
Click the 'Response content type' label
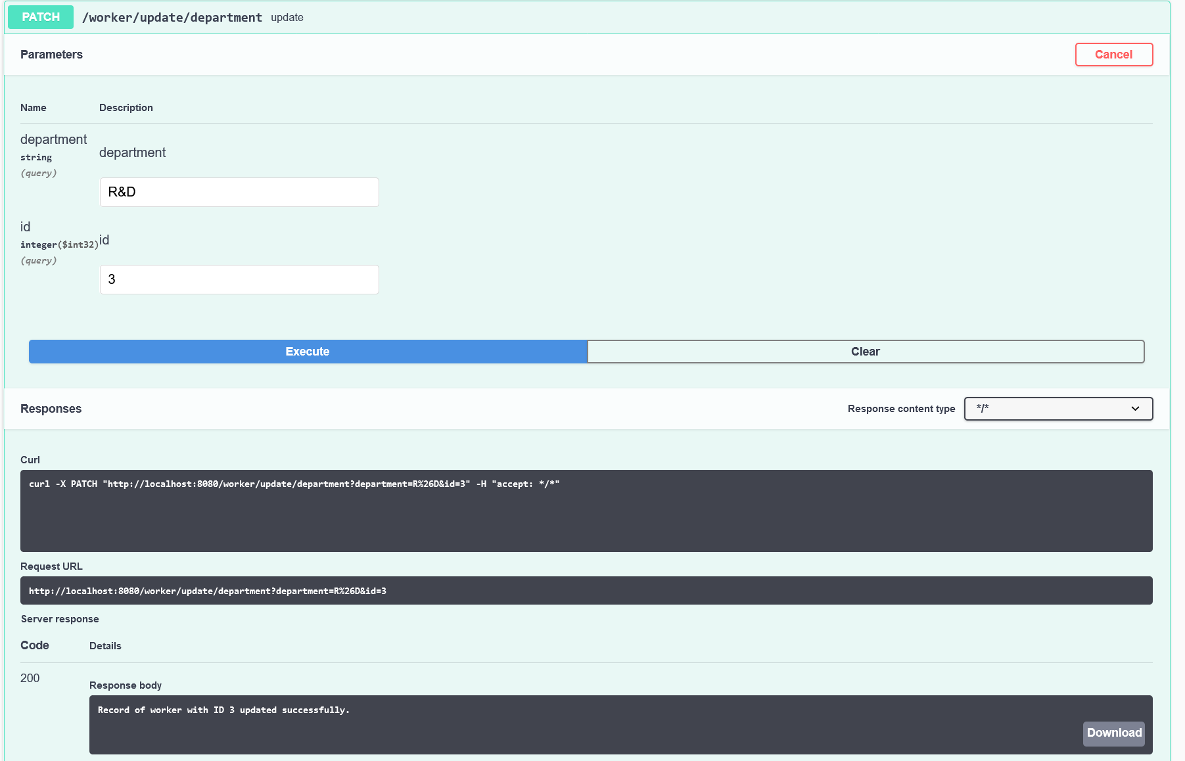(901, 409)
